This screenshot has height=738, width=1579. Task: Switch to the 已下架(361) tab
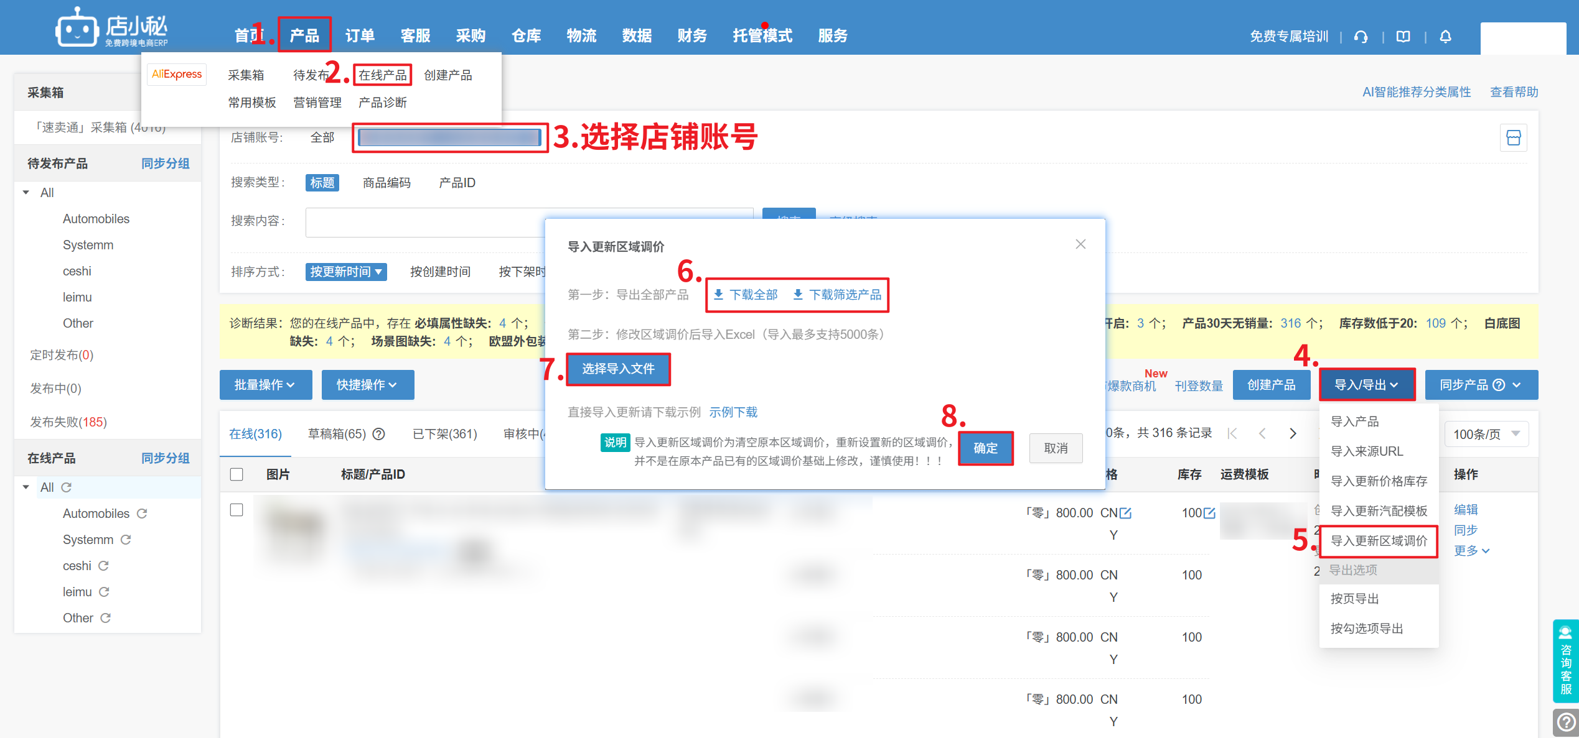tap(444, 434)
